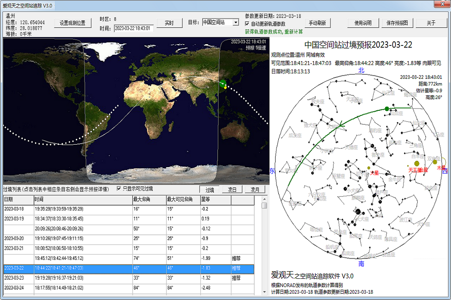Switch to the 凌月 tab
This screenshot has width=451, height=300.
click(x=255, y=190)
